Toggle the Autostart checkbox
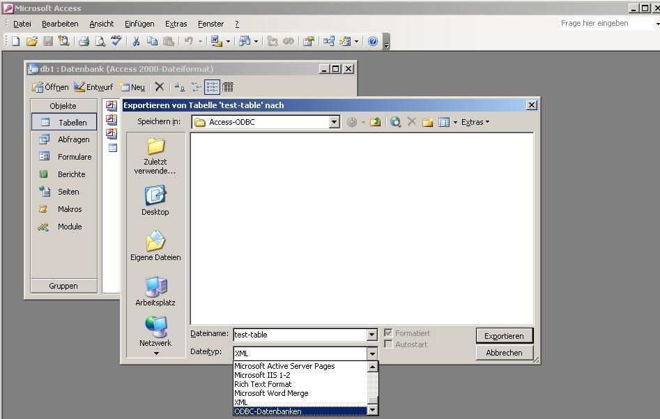 [x=388, y=344]
